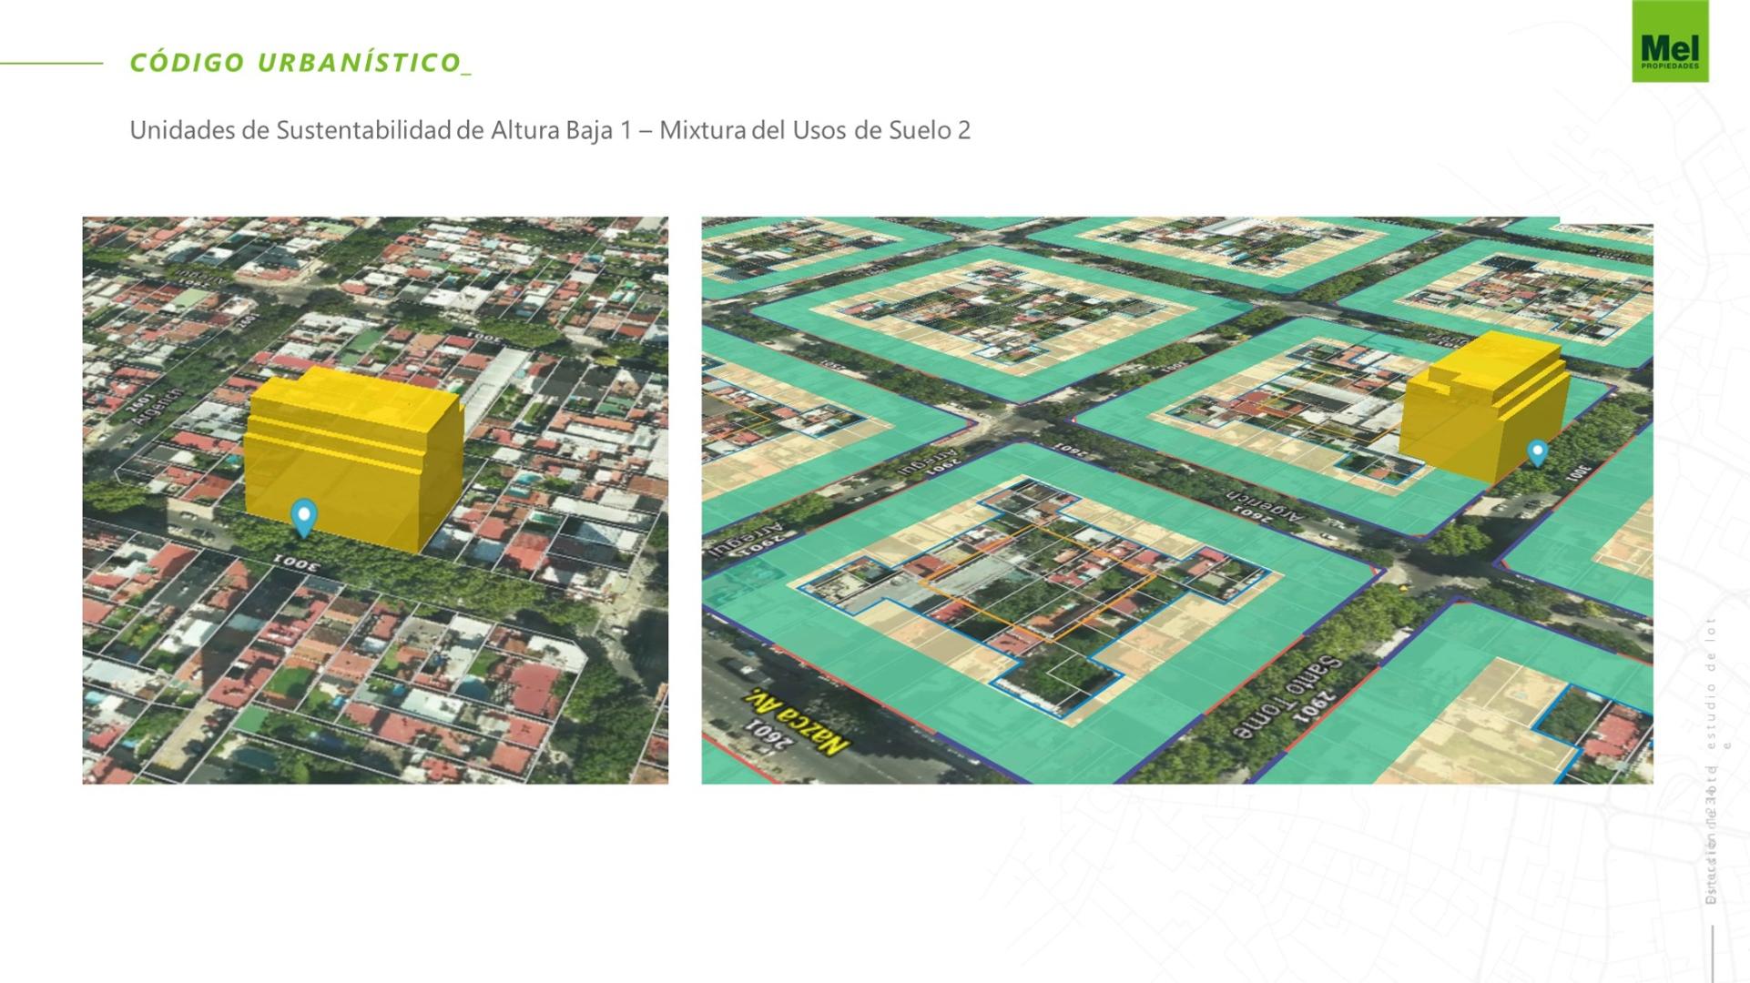This screenshot has height=983, width=1750.
Task: Click the Mel Propiedades logo
Action: pos(1670,42)
